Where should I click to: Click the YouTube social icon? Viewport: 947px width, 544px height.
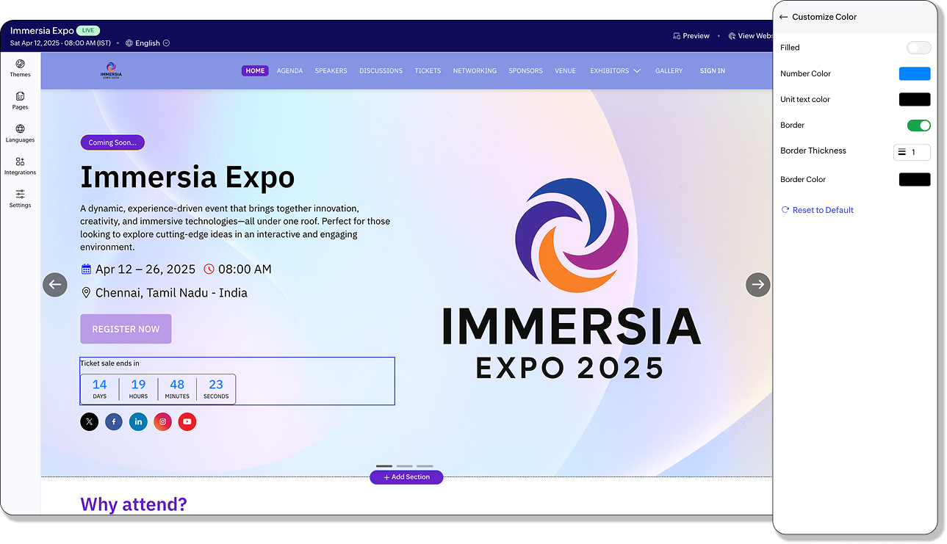(x=187, y=421)
